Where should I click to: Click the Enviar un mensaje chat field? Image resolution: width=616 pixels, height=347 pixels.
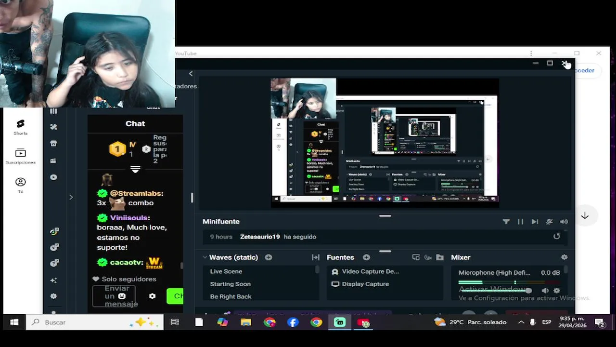click(x=114, y=296)
